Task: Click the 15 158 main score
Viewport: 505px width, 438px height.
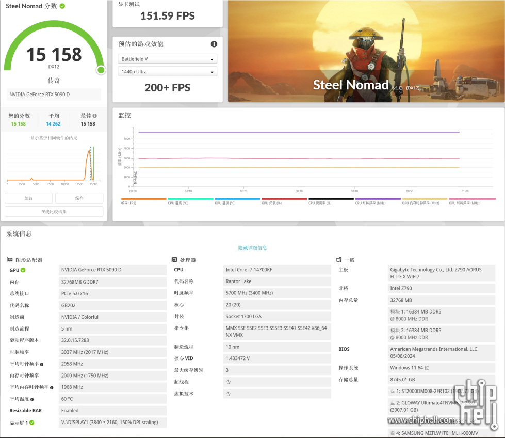Action: pos(54,54)
